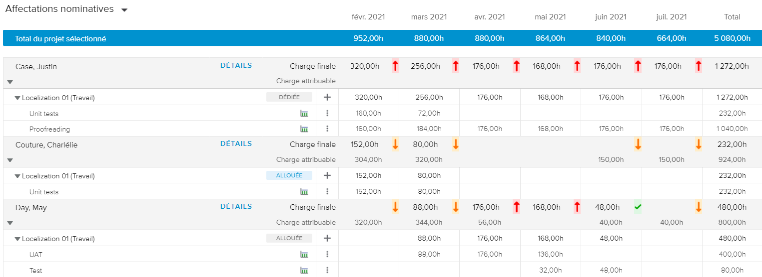The image size is (762, 277).
Task: Click blue ALLOUÉE badge for Charlélie's Localization
Action: (x=289, y=175)
